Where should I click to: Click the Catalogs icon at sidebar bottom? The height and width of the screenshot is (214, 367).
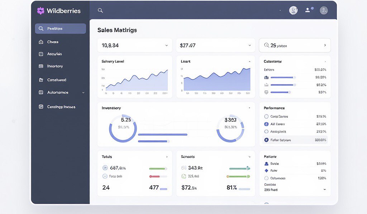click(x=40, y=107)
